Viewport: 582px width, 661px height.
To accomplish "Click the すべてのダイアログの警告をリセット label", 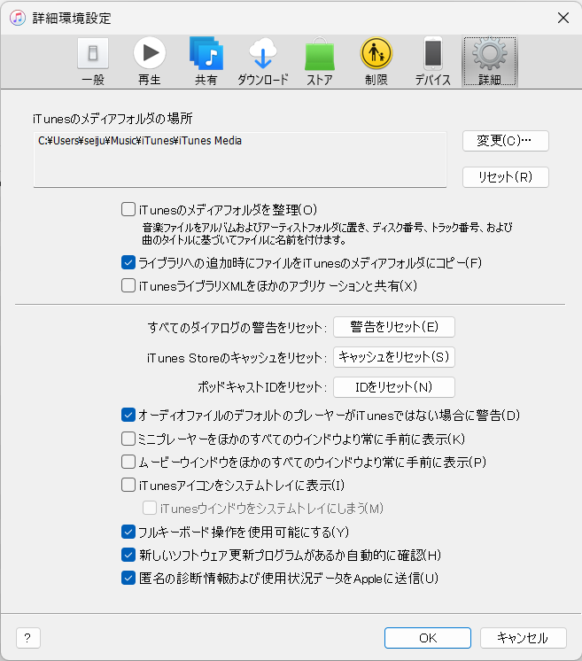I will coord(237,328).
